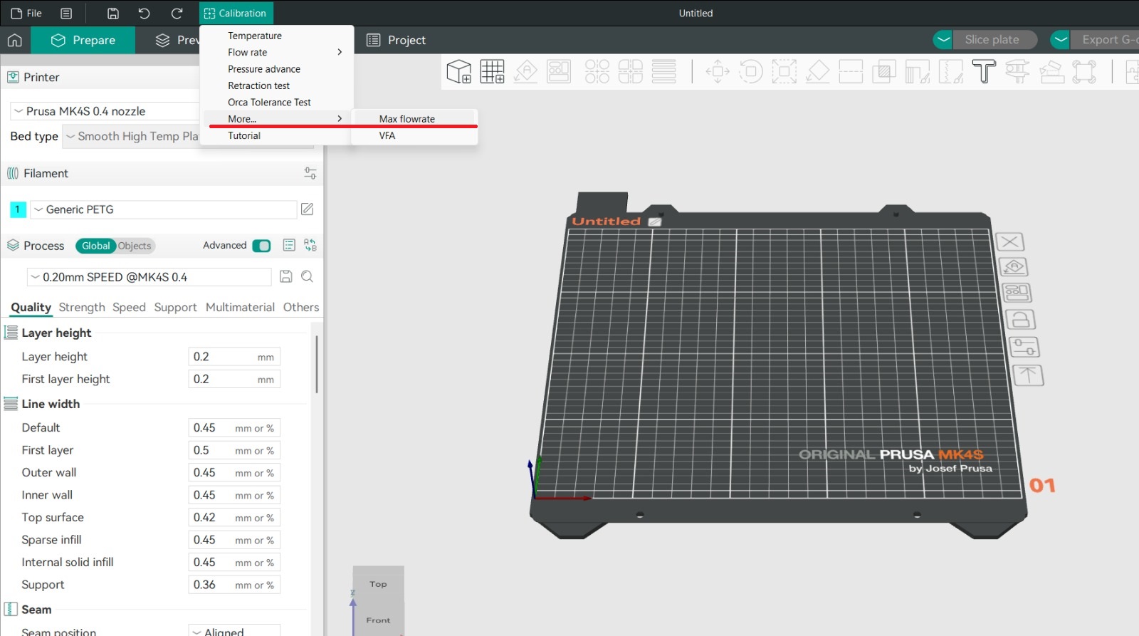Viewport: 1139px width, 636px height.
Task: Toggle the Advanced mode switch
Action: pyautogui.click(x=261, y=246)
